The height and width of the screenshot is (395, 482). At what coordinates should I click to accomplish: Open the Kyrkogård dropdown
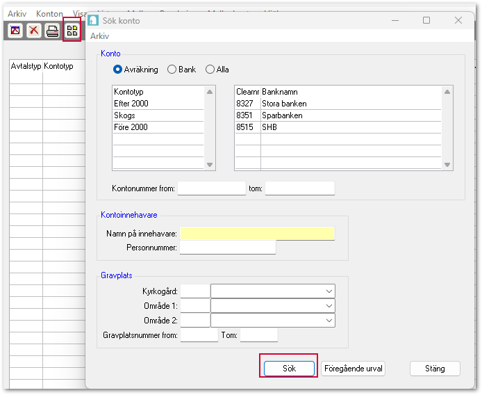329,291
